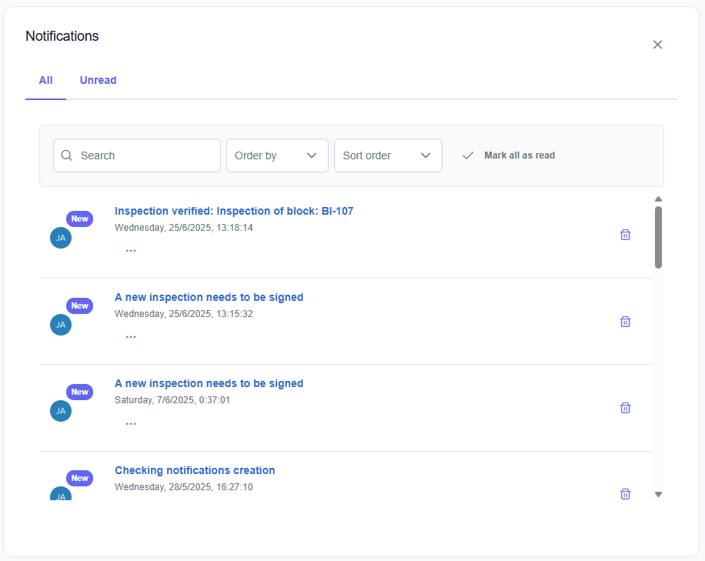Click the scroll down arrow of the list
The image size is (705, 561).
tap(658, 495)
